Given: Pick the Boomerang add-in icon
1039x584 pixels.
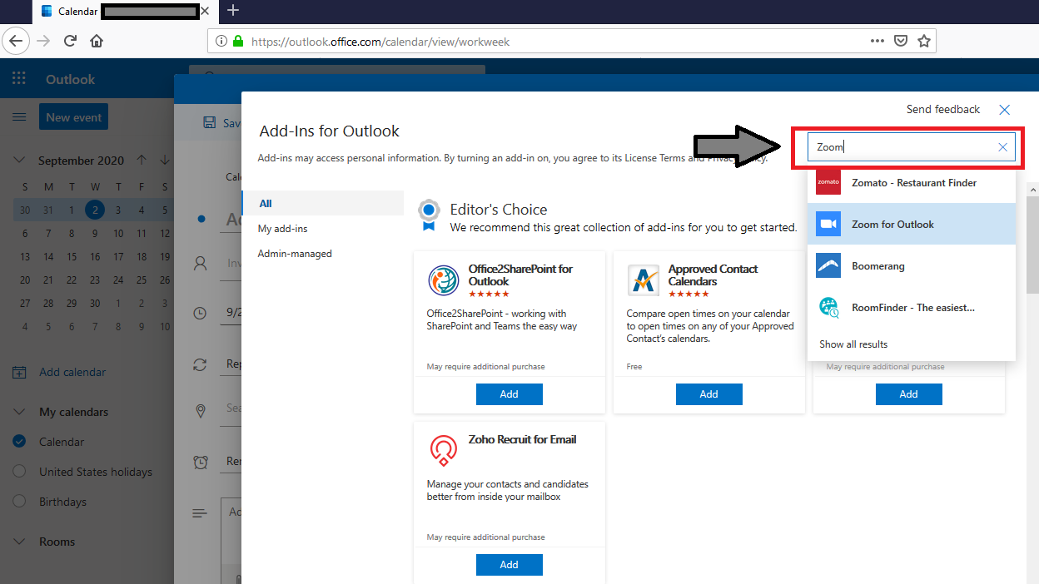Looking at the screenshot, I should click(828, 266).
